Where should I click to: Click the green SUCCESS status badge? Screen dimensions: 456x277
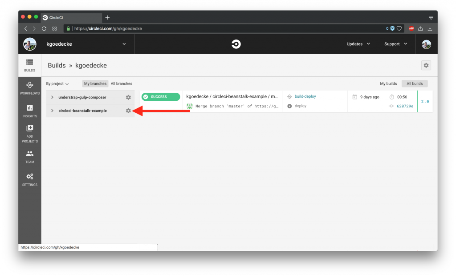[161, 97]
